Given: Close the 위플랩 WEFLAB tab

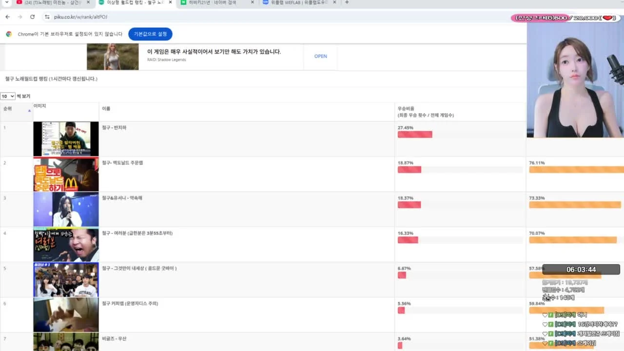Looking at the screenshot, I should tap(334, 2).
